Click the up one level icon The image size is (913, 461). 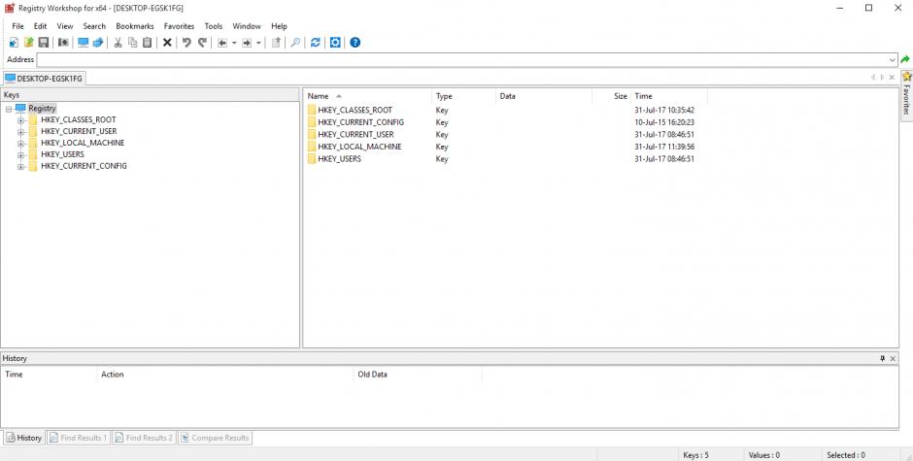click(x=276, y=43)
